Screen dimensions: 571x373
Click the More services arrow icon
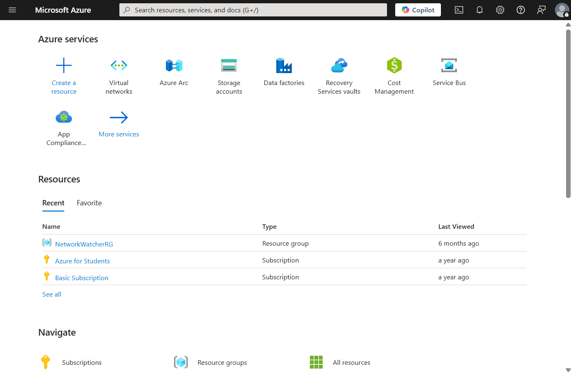[x=119, y=117]
